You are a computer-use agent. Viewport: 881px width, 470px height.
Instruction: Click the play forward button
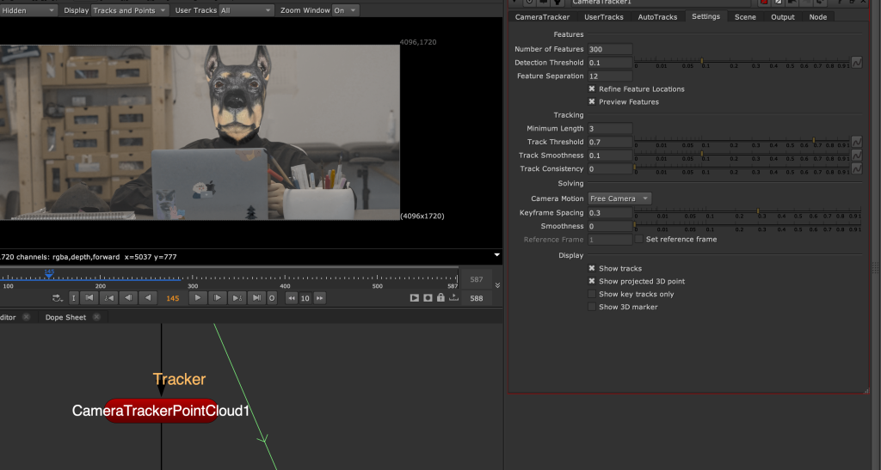click(198, 298)
